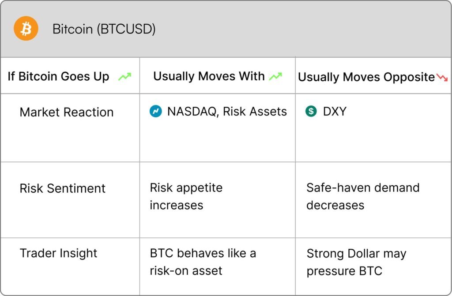The image size is (452, 296).
Task: Click the DXY ticker text
Action: 335,111
